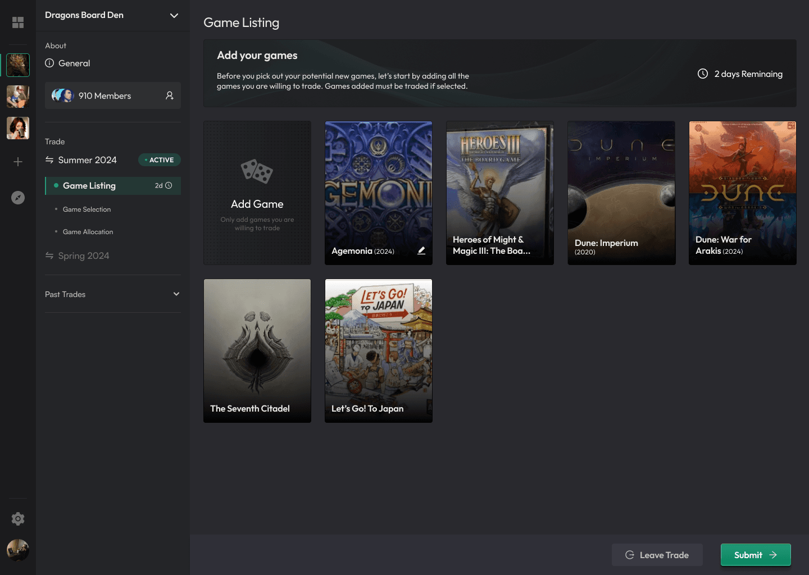Expand the Dragons Board Den dropdown
This screenshot has height=575, width=809.
click(x=174, y=15)
